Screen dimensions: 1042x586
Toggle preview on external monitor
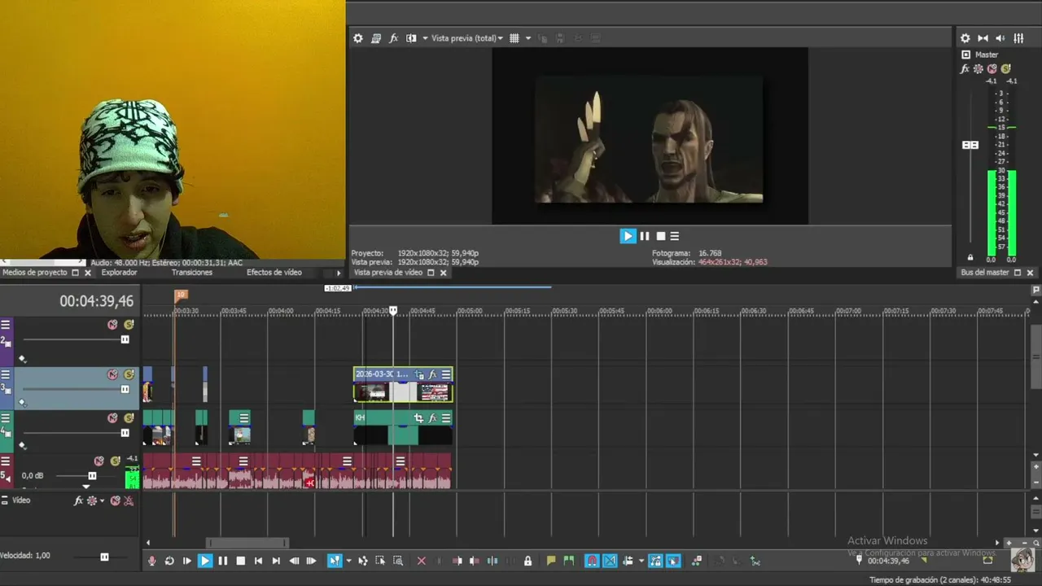376,38
